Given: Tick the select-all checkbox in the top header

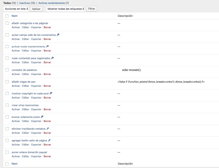Looking at the screenshot, I should pyautogui.click(x=7, y=16).
